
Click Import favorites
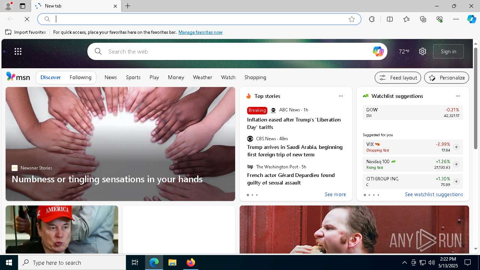pos(25,32)
